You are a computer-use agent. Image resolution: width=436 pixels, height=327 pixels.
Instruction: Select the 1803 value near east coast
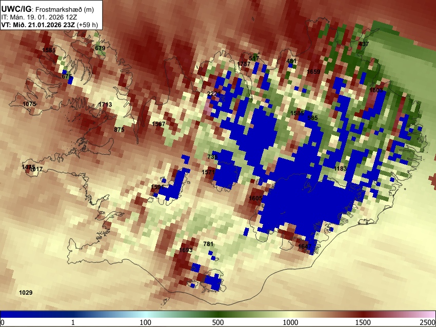pos(376,90)
